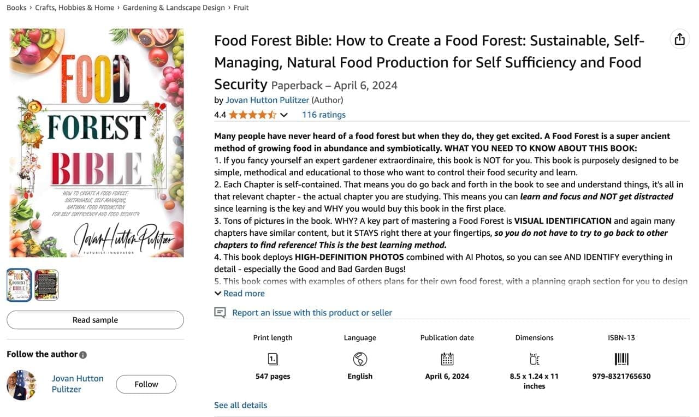Click the info icon beside Follow the author
This screenshot has width=699, height=417.
[x=83, y=355]
